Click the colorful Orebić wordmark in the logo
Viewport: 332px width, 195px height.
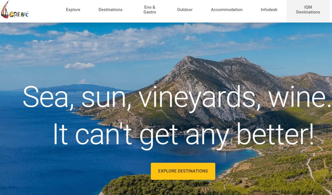19,14
